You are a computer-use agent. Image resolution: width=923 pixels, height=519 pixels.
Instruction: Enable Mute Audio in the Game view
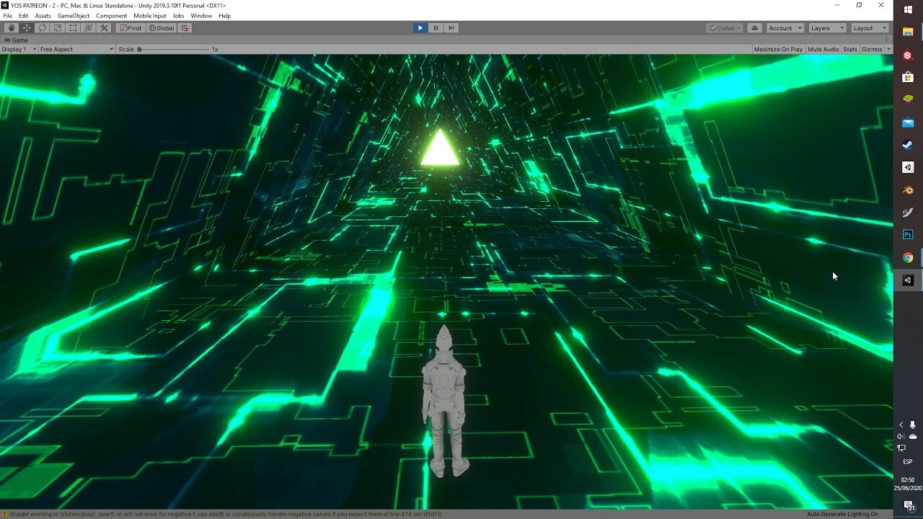tap(823, 49)
